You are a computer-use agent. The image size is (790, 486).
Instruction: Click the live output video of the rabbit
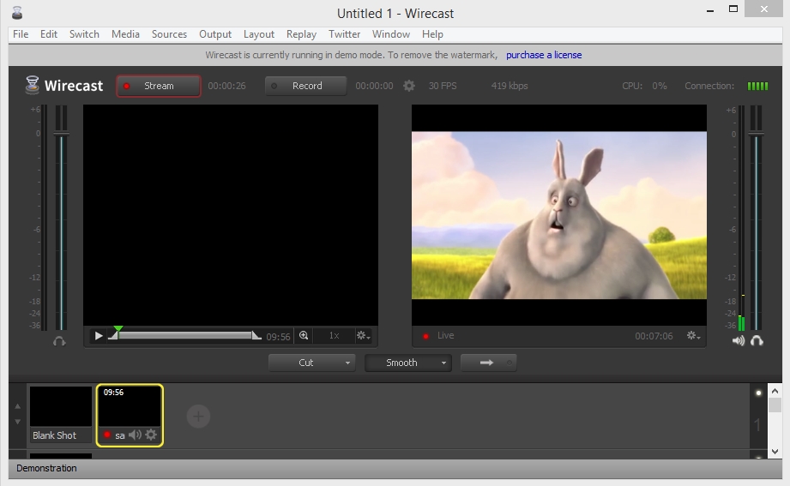pyautogui.click(x=558, y=215)
